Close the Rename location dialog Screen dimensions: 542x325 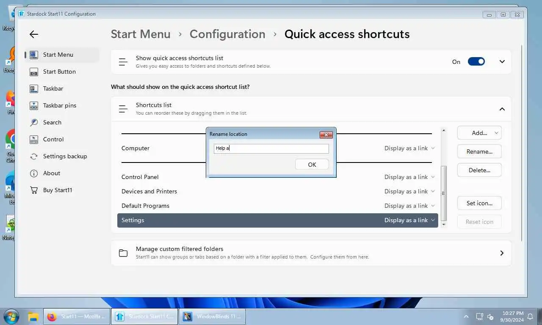point(326,135)
